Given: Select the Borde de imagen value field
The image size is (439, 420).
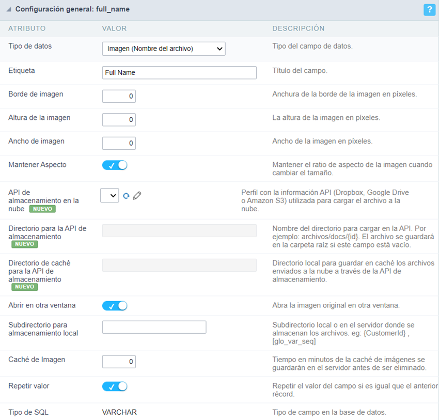Looking at the screenshot, I should pyautogui.click(x=119, y=96).
